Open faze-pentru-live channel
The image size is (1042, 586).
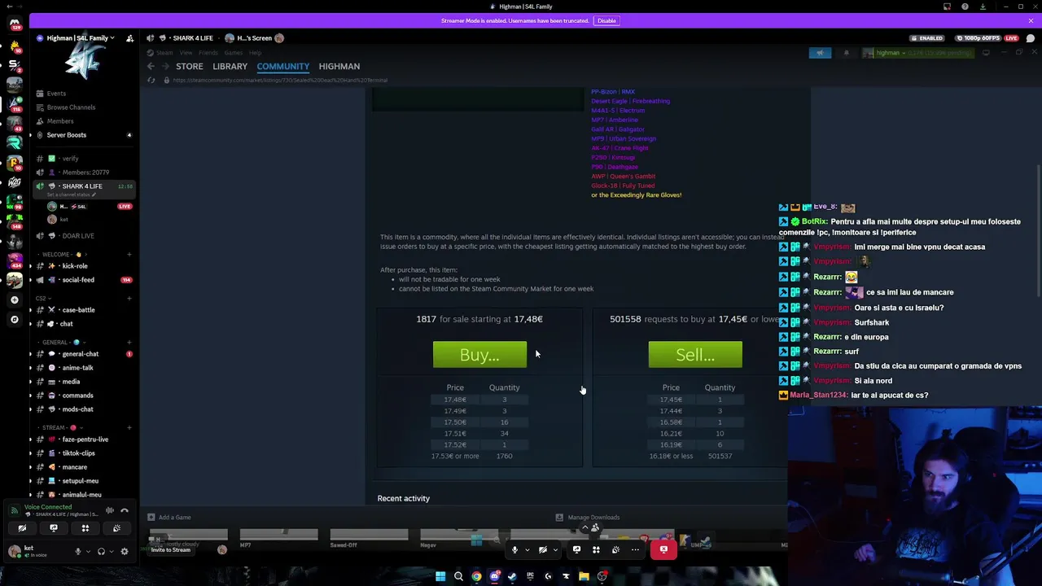point(85,439)
